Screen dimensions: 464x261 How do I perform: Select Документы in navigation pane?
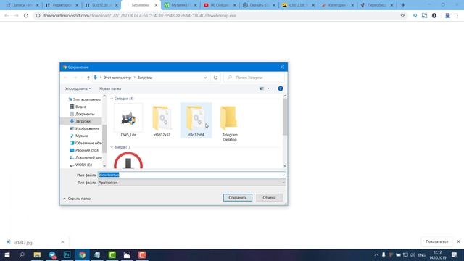coord(82,114)
